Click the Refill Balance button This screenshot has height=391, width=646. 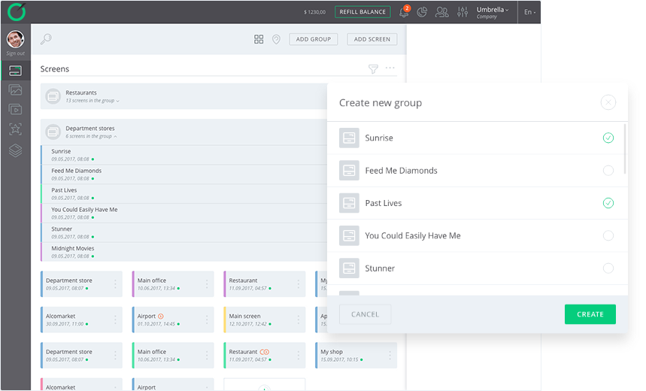(362, 12)
